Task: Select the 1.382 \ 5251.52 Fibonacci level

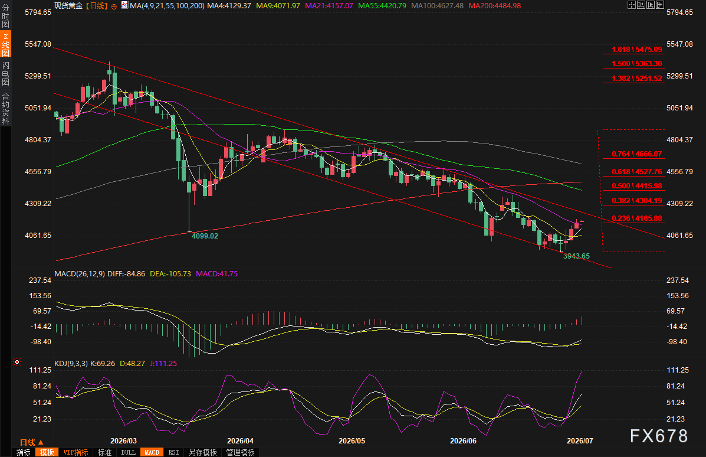Action: (636, 79)
